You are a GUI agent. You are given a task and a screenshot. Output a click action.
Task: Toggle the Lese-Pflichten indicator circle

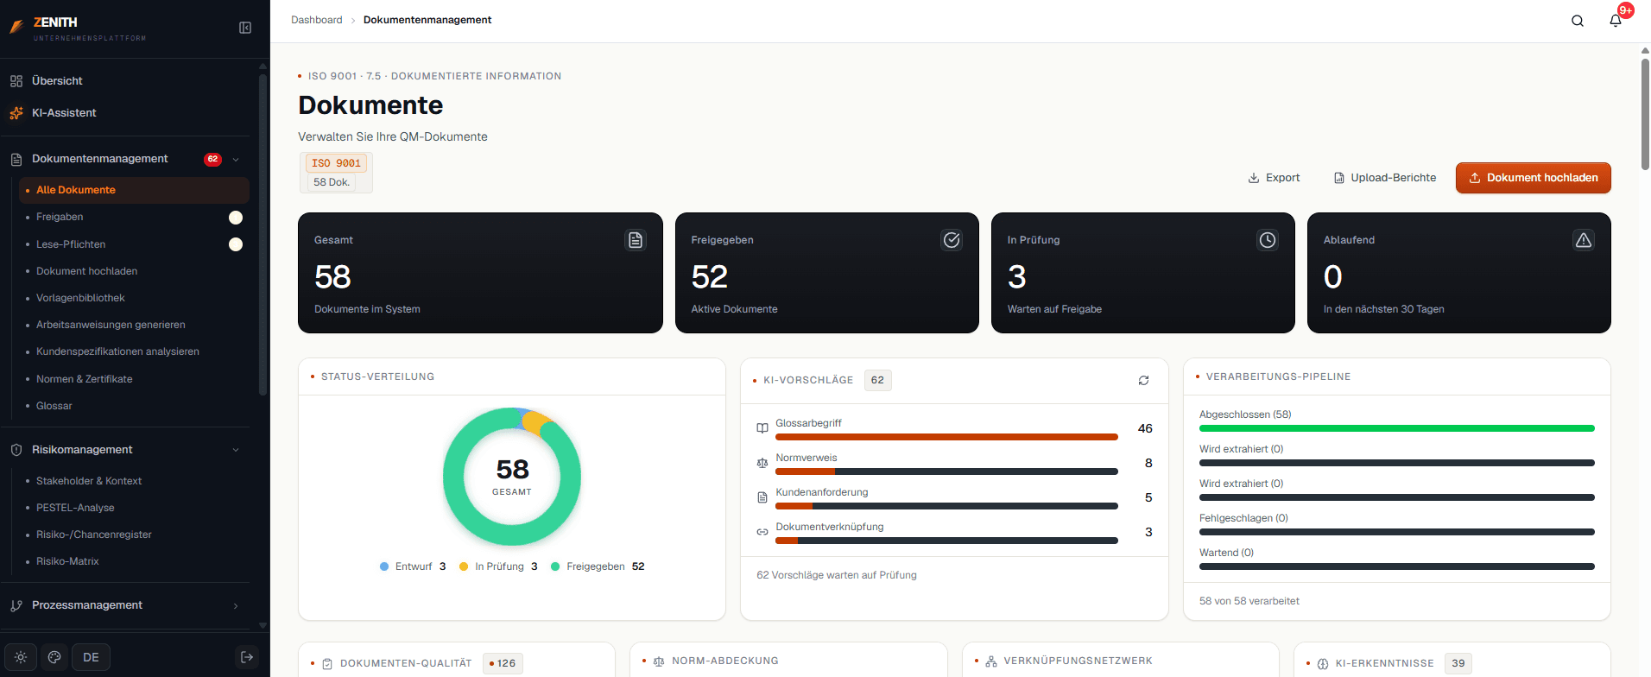[x=236, y=244]
